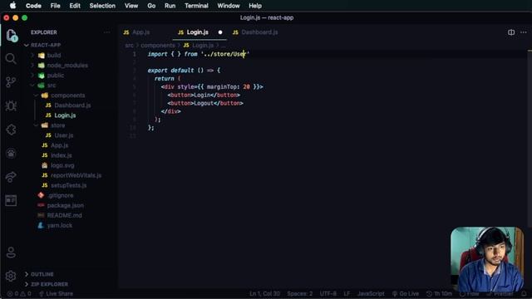Image resolution: width=532 pixels, height=299 pixels.
Task: Open editor More Actions ellipsis
Action: coord(524,32)
